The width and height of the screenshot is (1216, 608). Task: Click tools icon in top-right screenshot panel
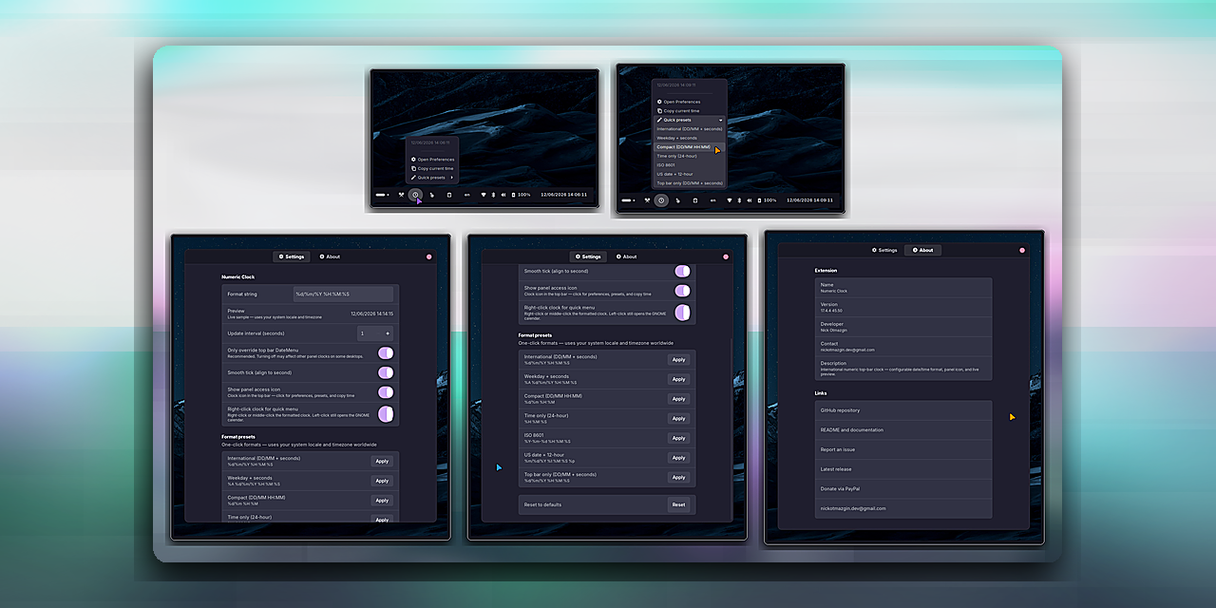(647, 200)
